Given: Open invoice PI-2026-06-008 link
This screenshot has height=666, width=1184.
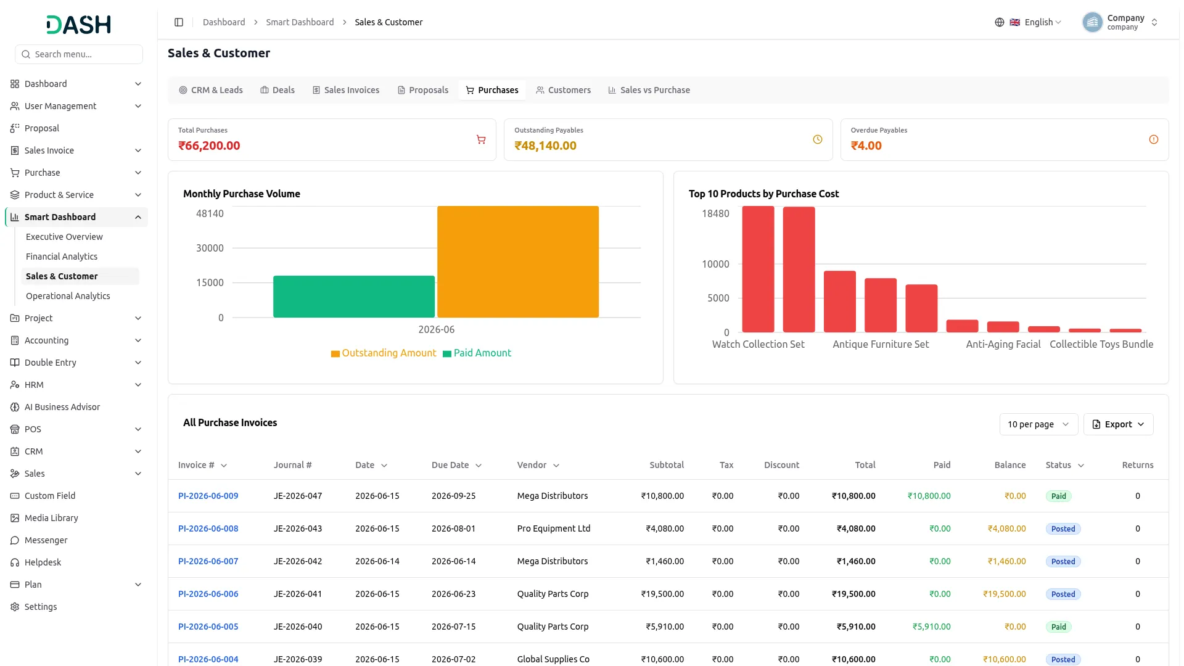Looking at the screenshot, I should click(x=208, y=528).
